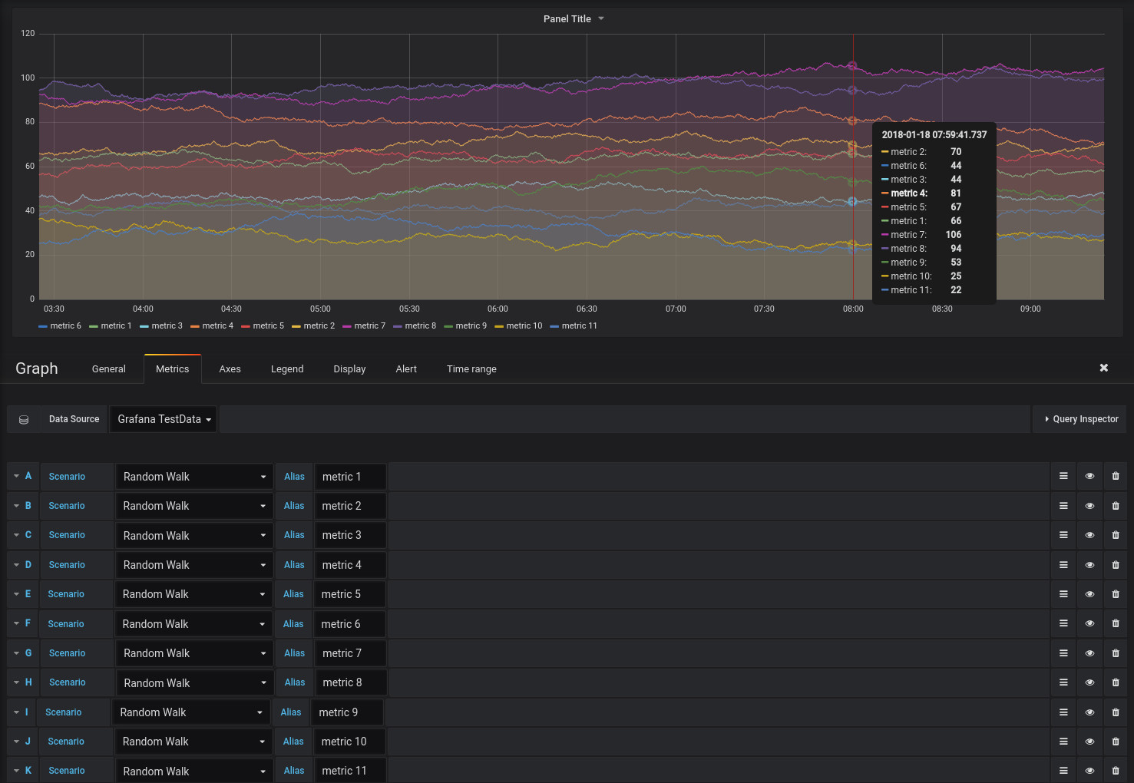Open the hamburger menu on the metric 9 query
This screenshot has width=1134, height=783.
click(1063, 712)
